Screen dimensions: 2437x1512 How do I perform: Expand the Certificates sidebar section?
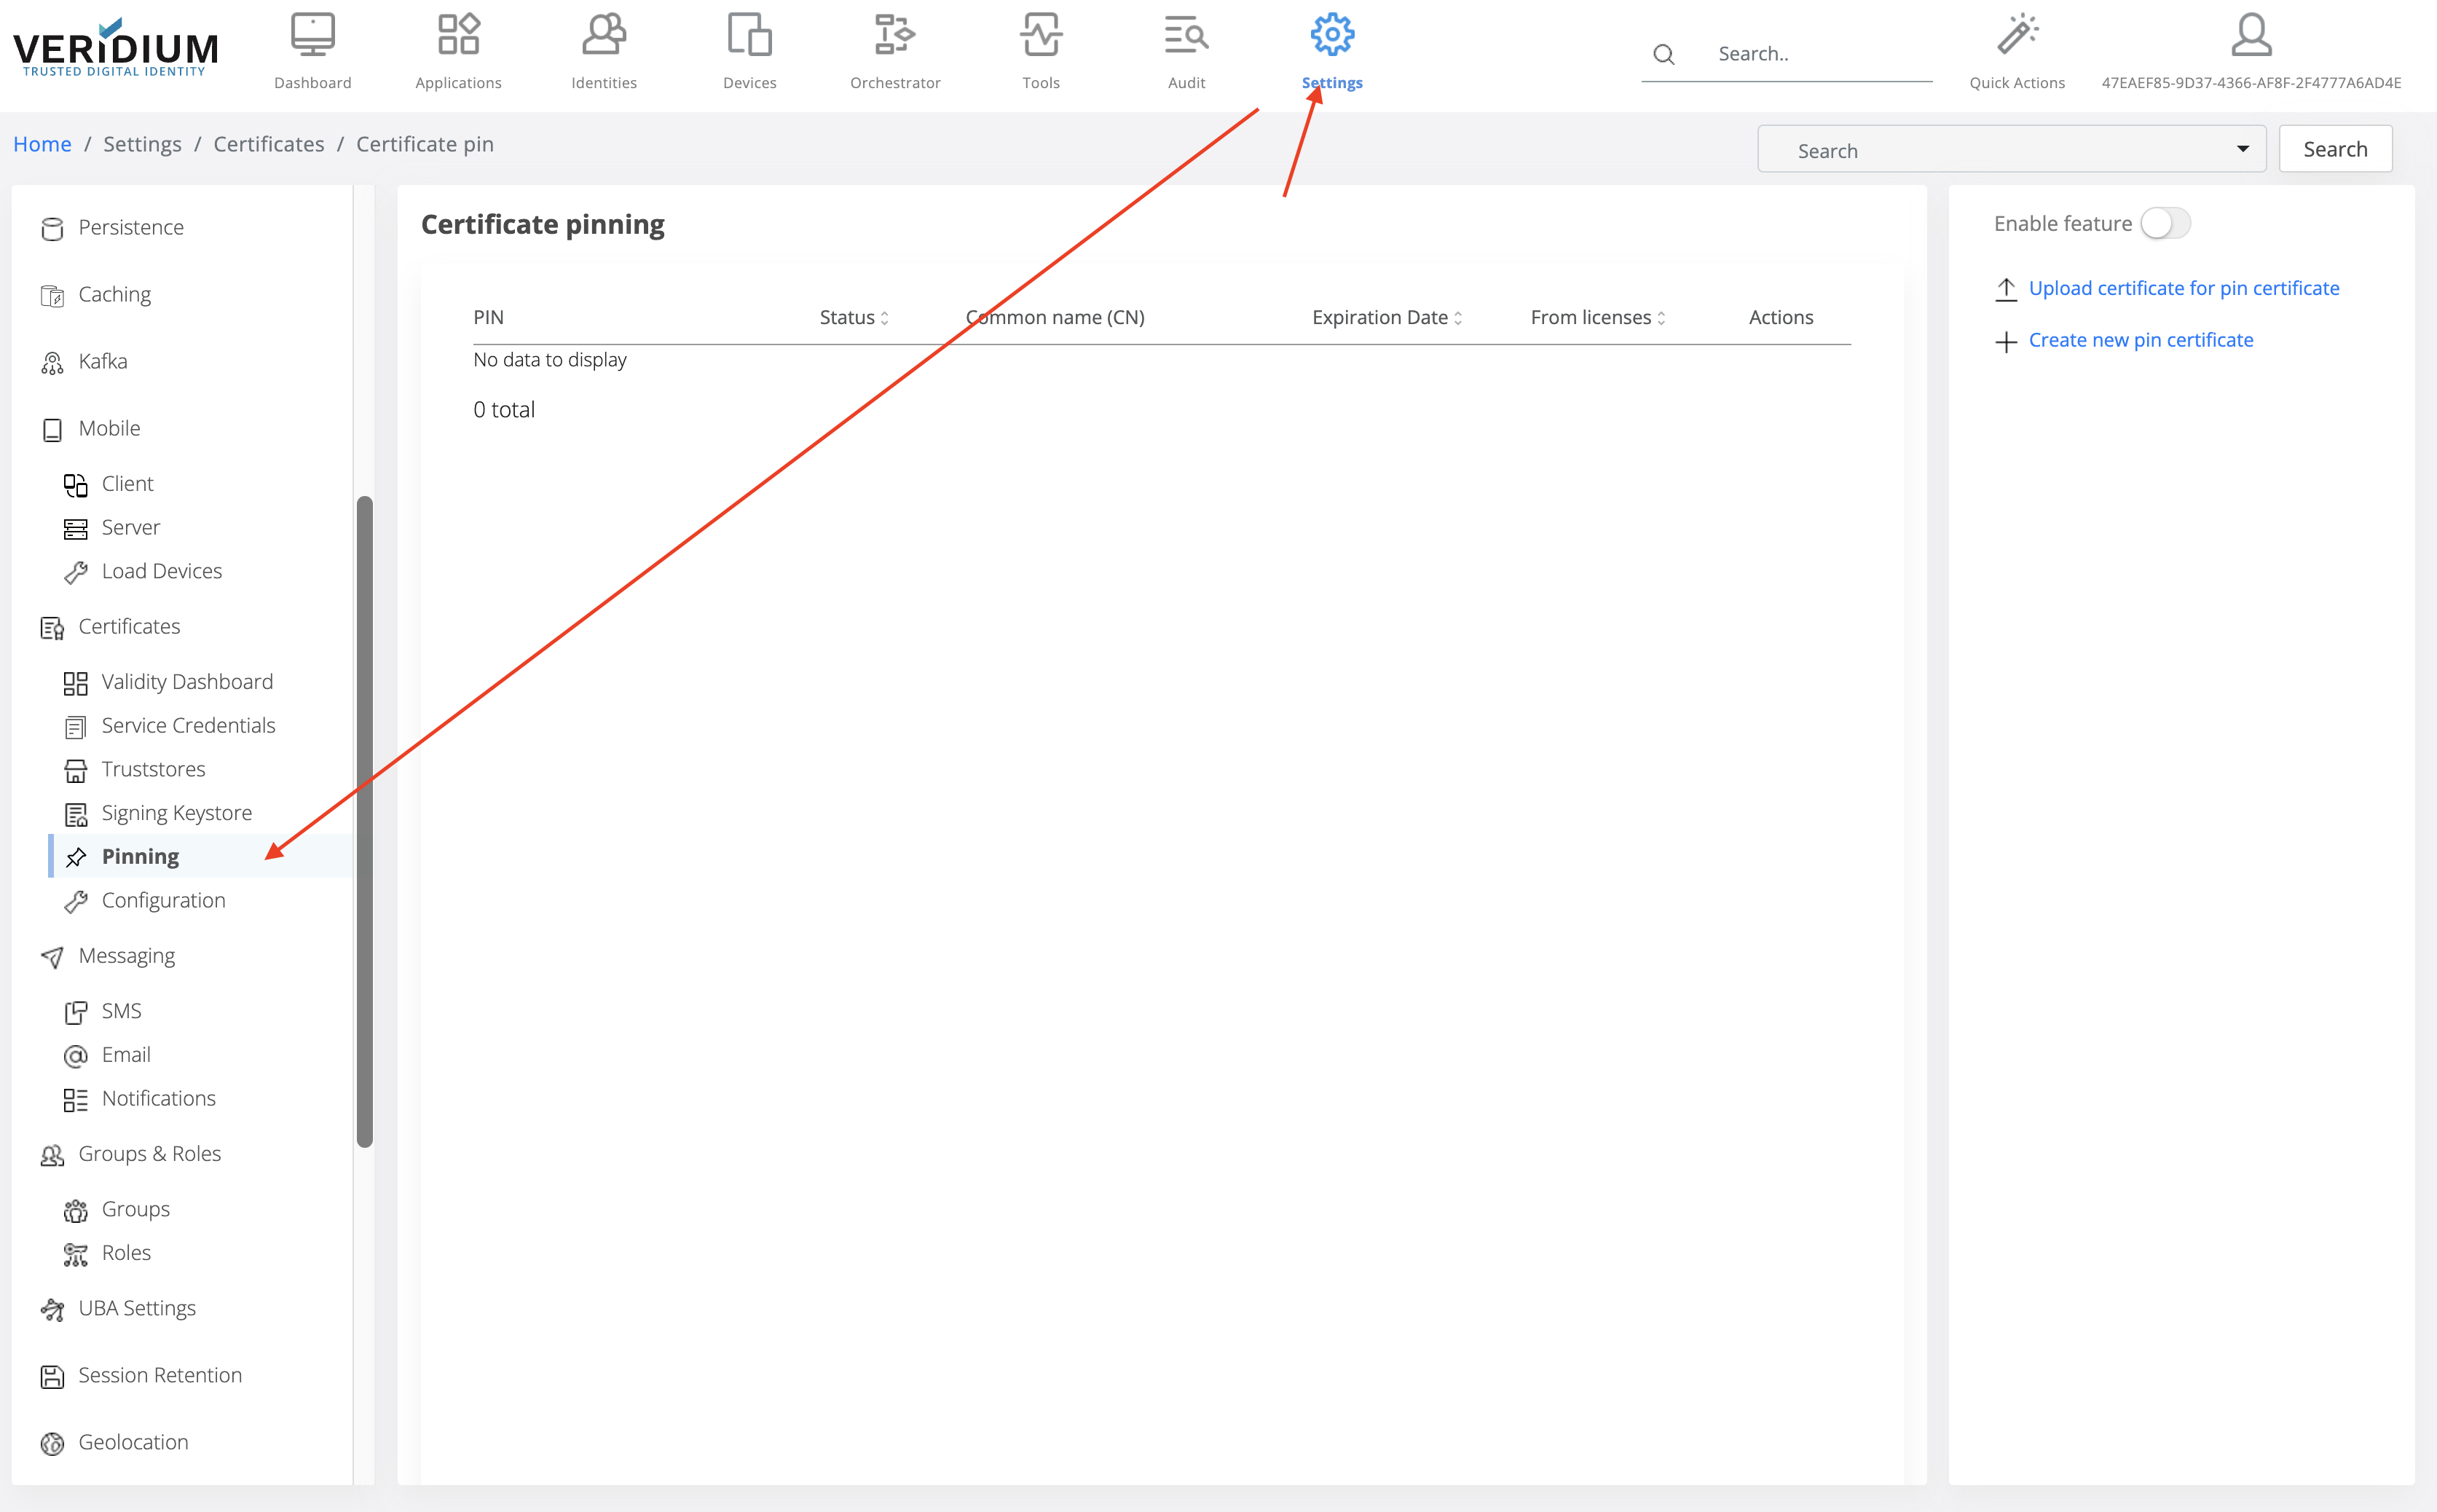coord(128,626)
